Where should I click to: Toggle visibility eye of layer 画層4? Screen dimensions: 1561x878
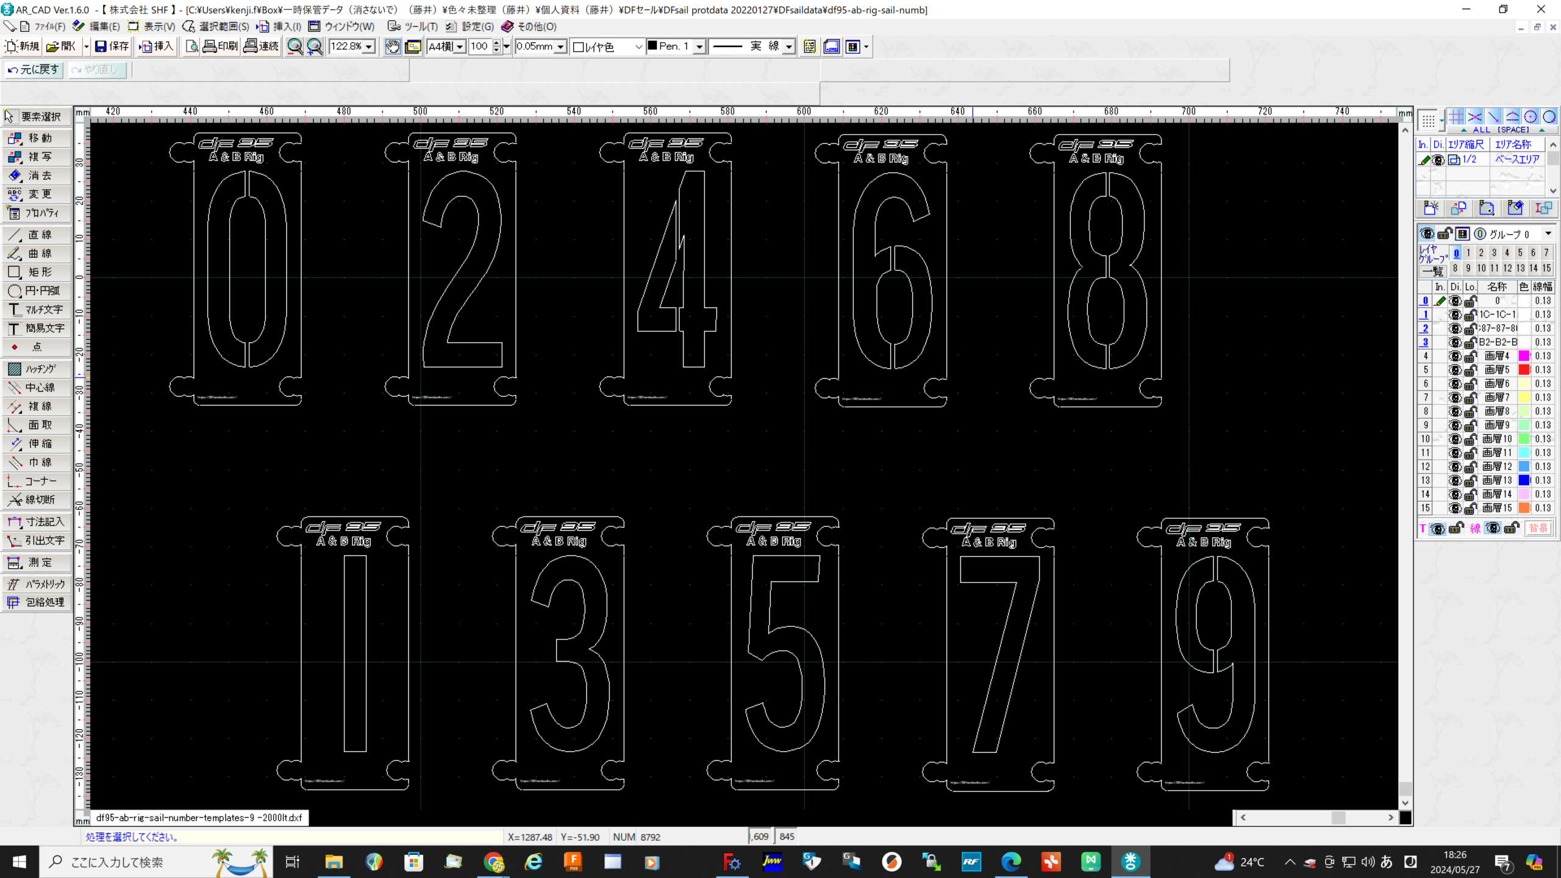tap(1455, 356)
